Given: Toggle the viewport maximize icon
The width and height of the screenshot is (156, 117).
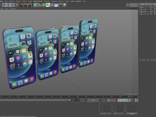Looking at the screenshot, I should 137,8.
